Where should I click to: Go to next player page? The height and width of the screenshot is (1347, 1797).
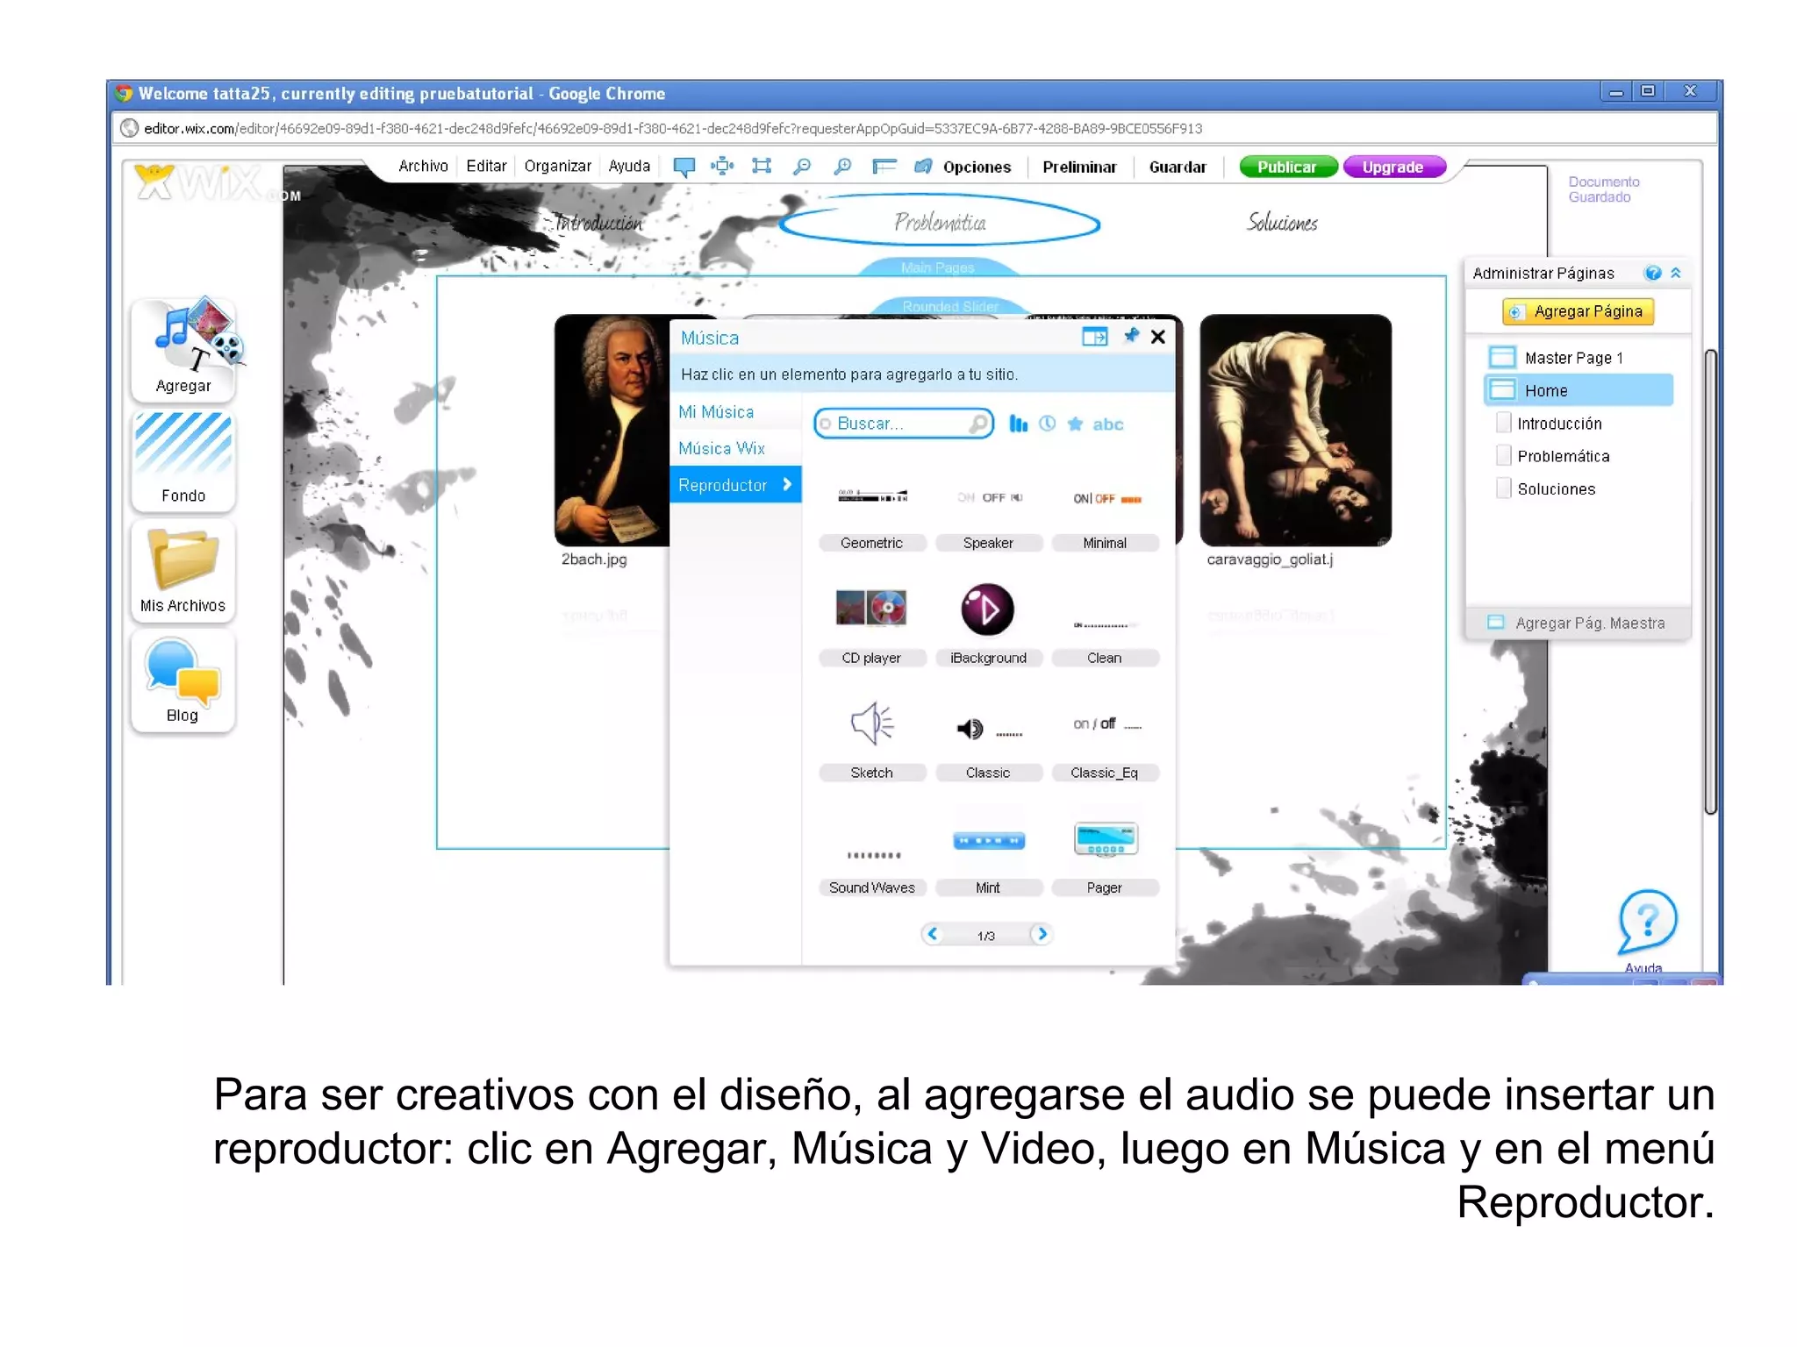(x=1042, y=935)
